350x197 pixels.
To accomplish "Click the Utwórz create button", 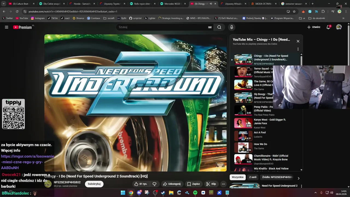I will coord(314,27).
